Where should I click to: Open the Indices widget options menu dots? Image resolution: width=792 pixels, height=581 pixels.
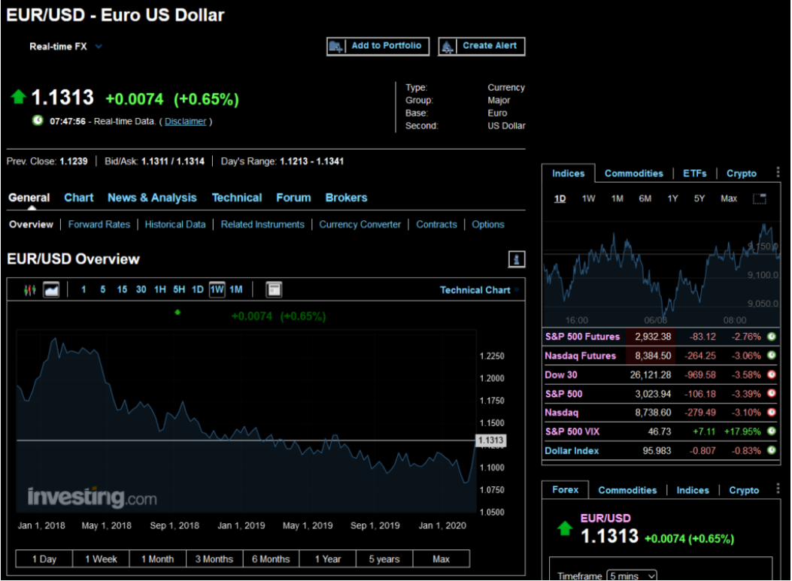[778, 172]
